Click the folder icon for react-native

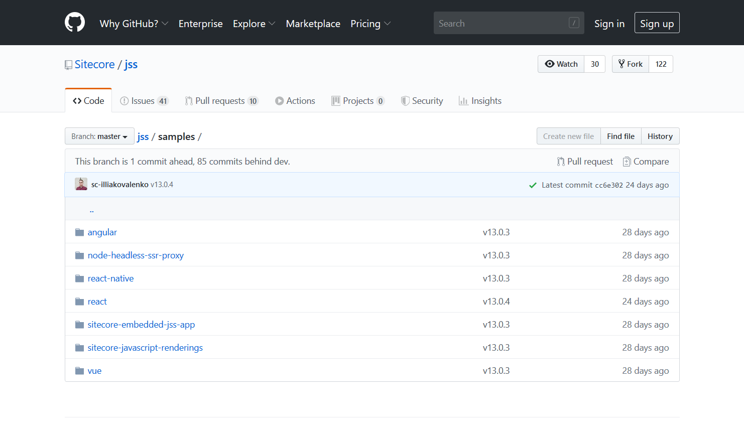pyautogui.click(x=79, y=278)
